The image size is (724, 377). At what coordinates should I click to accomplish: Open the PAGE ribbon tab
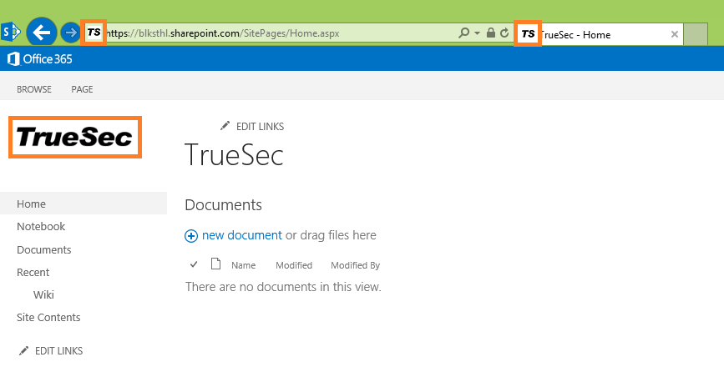(x=82, y=89)
